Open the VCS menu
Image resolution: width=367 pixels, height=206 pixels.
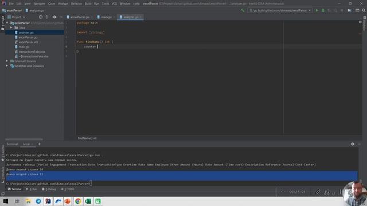114,3
